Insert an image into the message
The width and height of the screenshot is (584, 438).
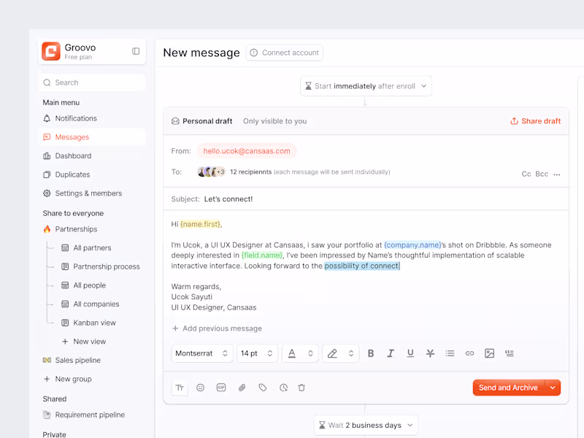489,353
